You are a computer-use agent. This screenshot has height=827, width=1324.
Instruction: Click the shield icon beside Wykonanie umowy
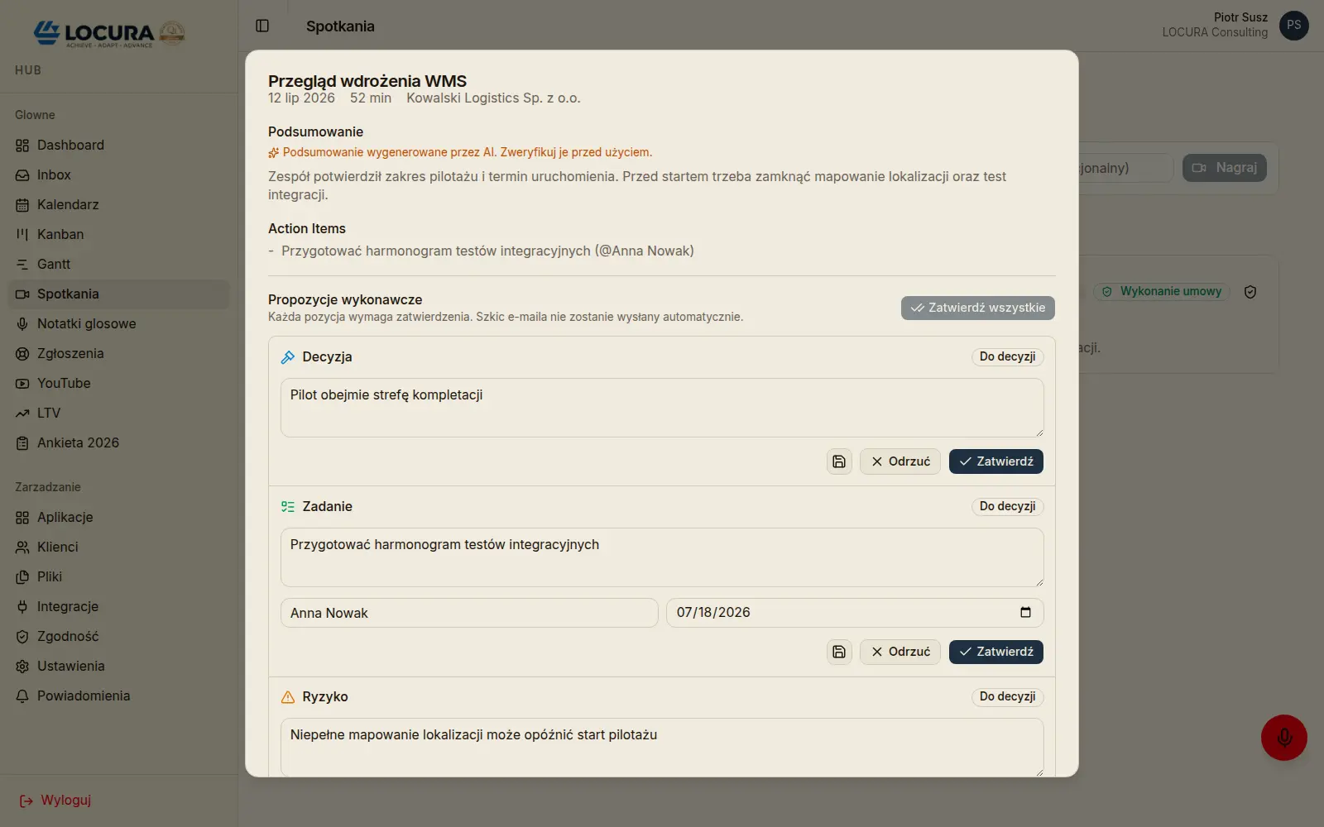tap(1250, 292)
